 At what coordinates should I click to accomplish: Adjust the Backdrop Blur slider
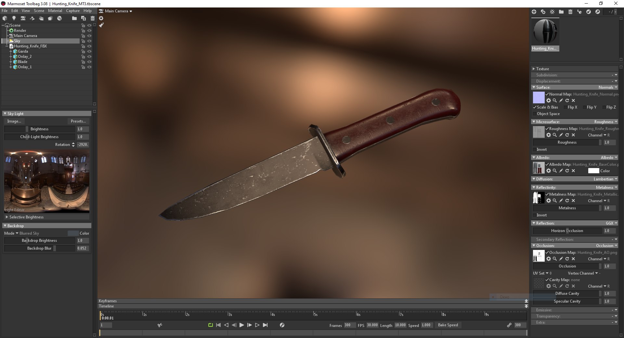tap(39, 248)
